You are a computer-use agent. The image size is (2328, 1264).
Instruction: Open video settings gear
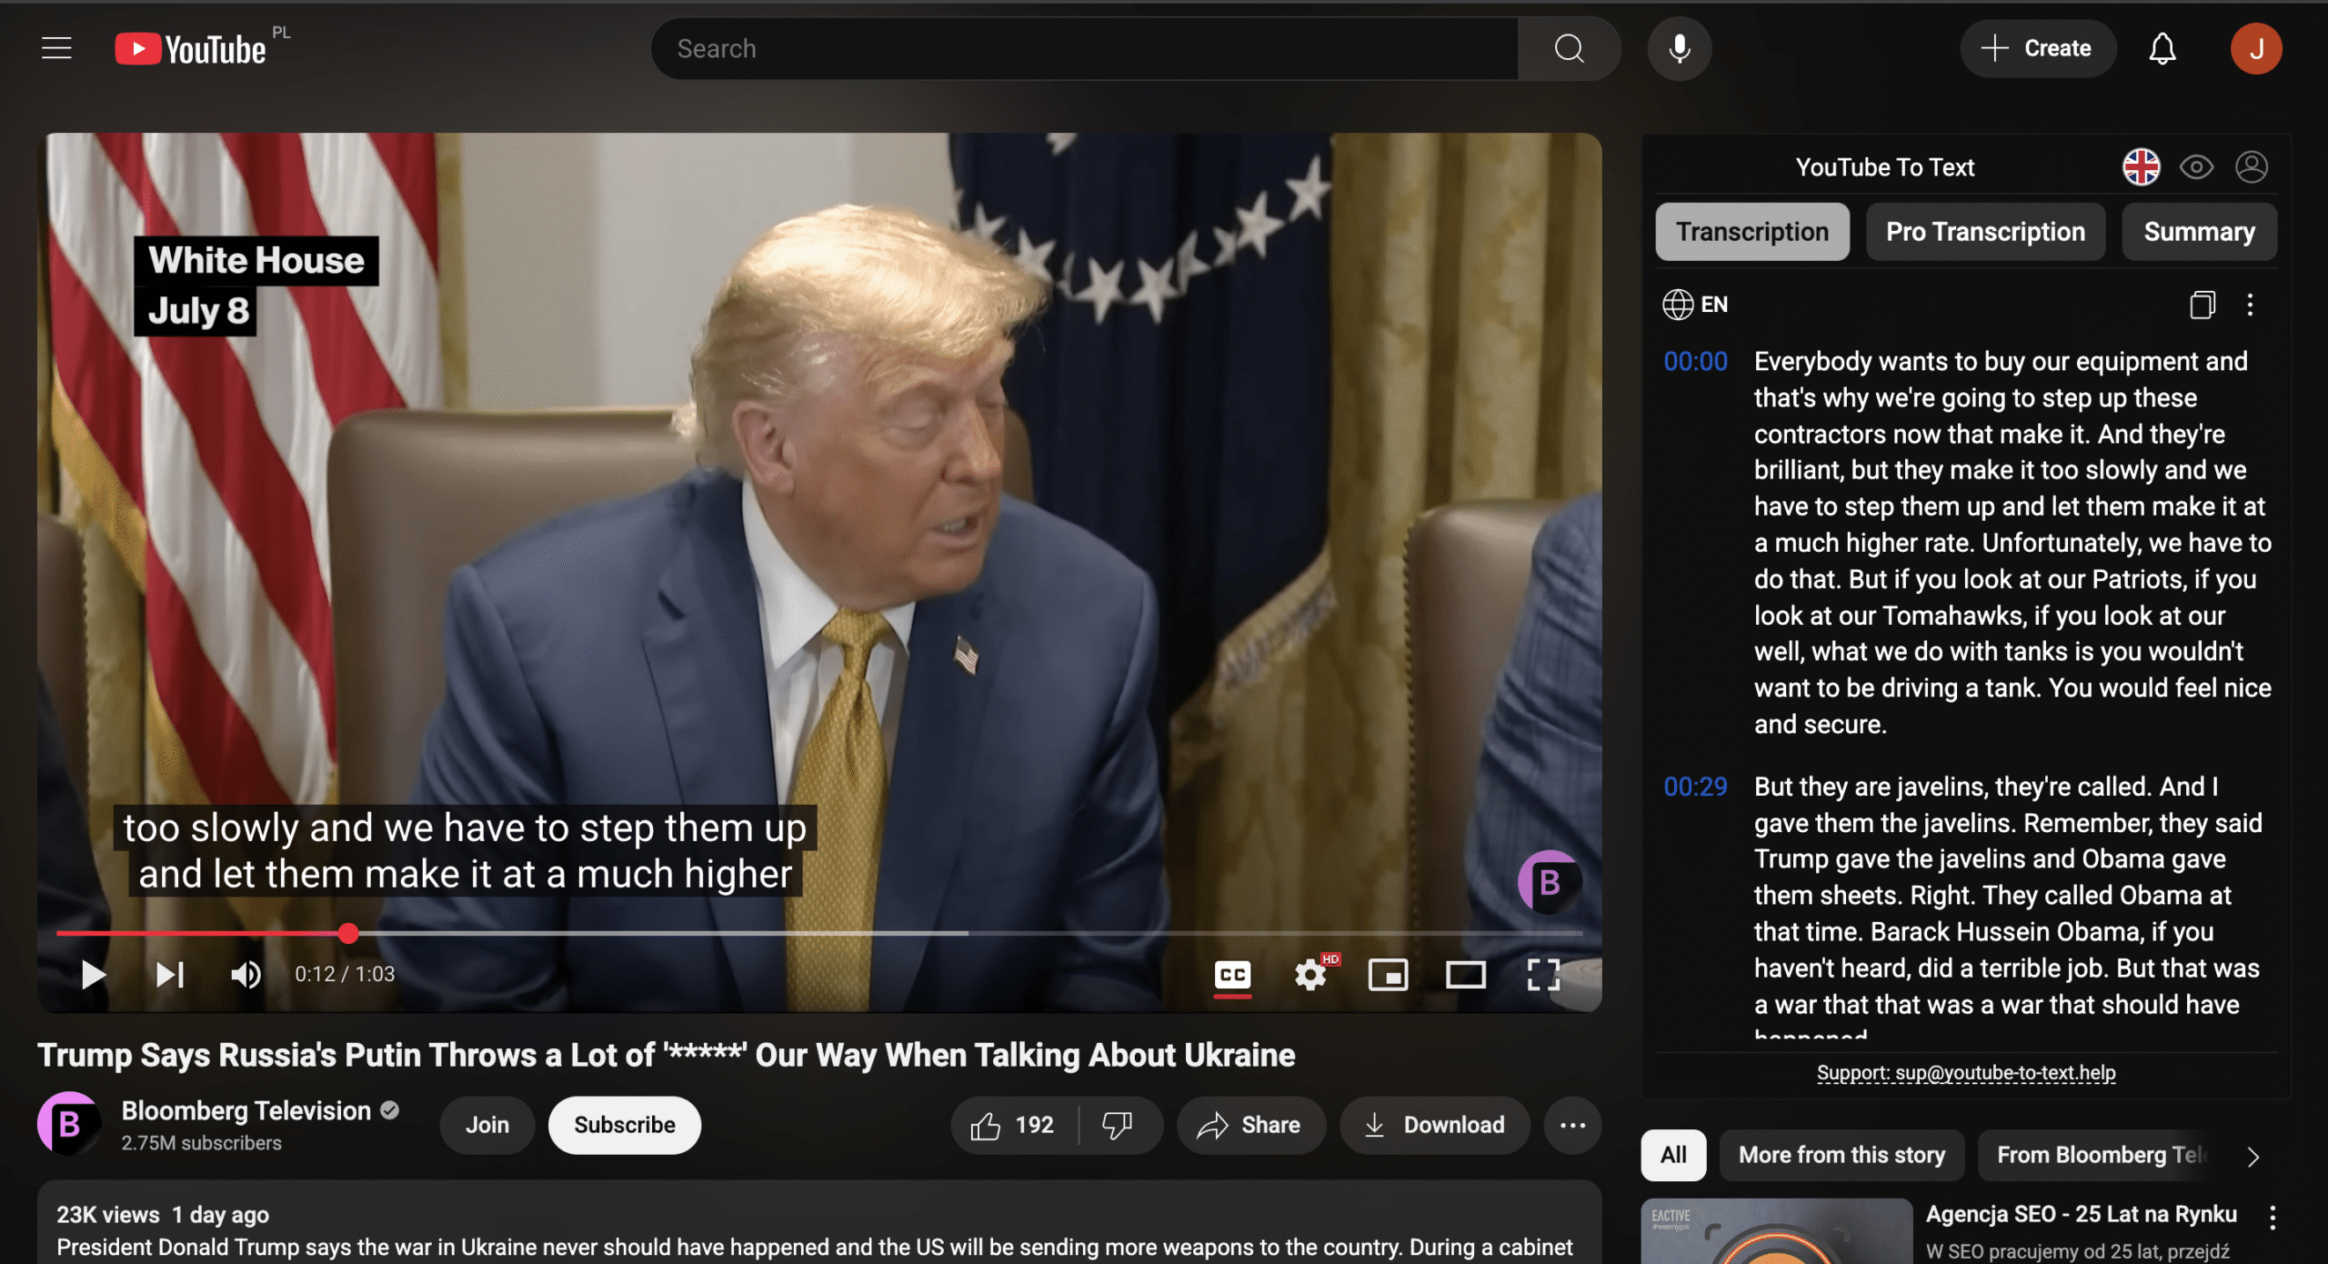tap(1310, 974)
